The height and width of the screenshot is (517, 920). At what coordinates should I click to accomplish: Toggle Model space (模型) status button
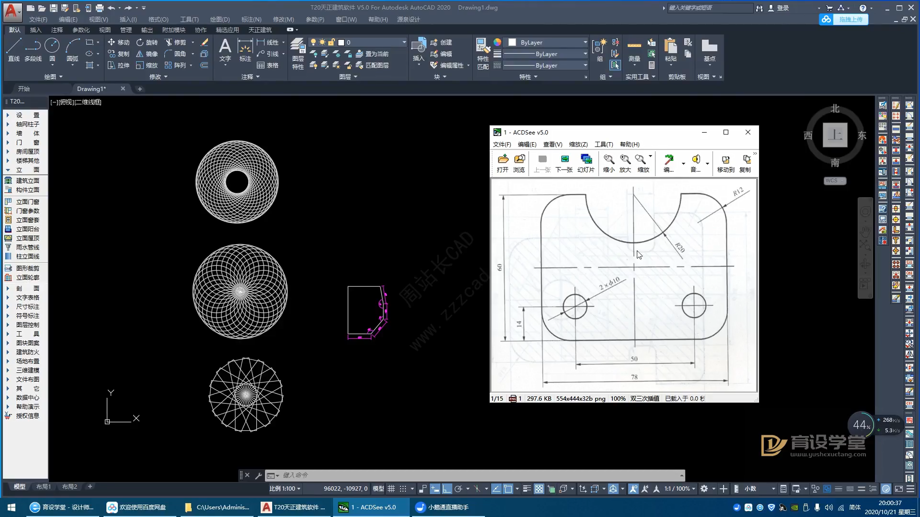[379, 489]
